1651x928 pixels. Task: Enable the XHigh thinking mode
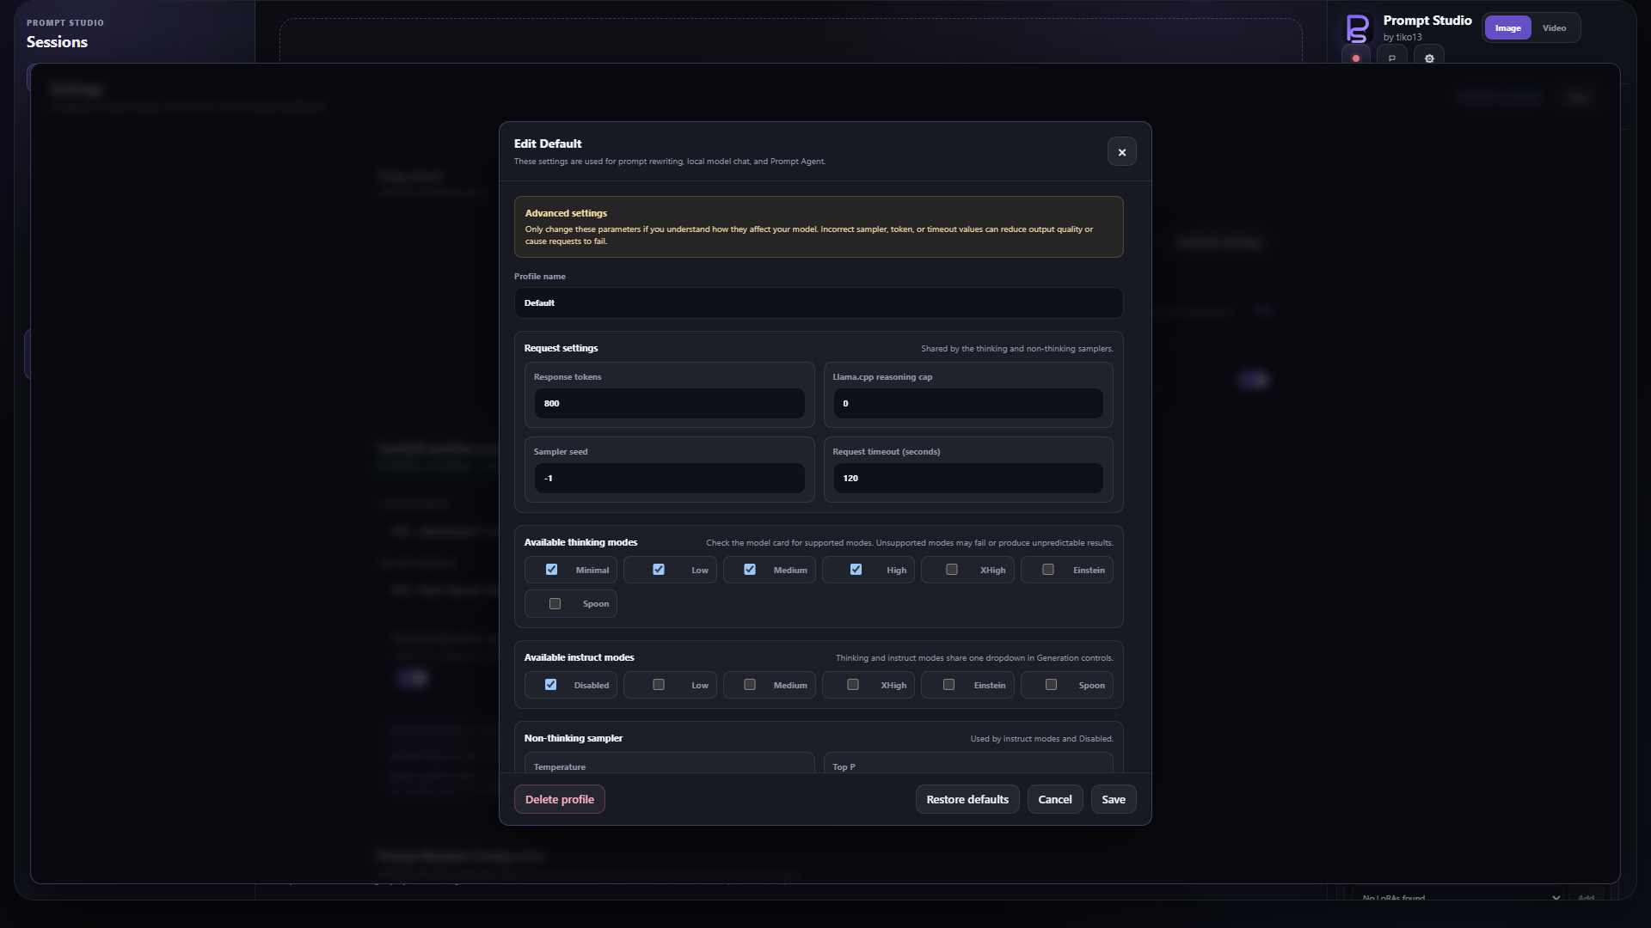click(952, 570)
